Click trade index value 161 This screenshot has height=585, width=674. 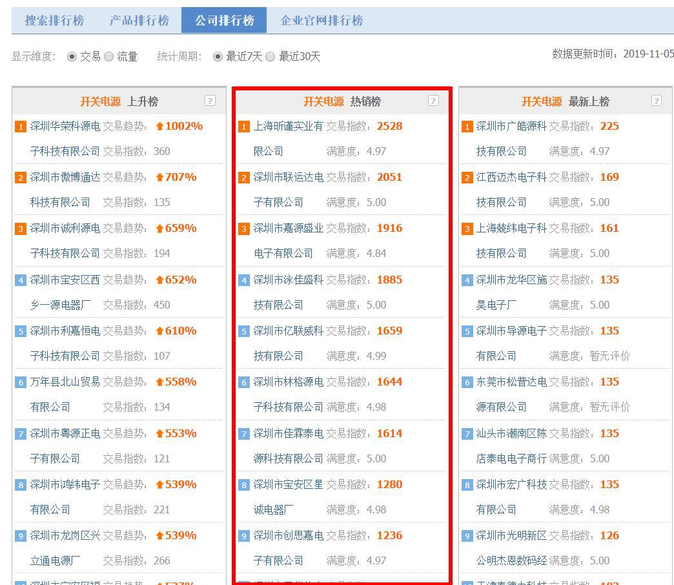coord(609,228)
